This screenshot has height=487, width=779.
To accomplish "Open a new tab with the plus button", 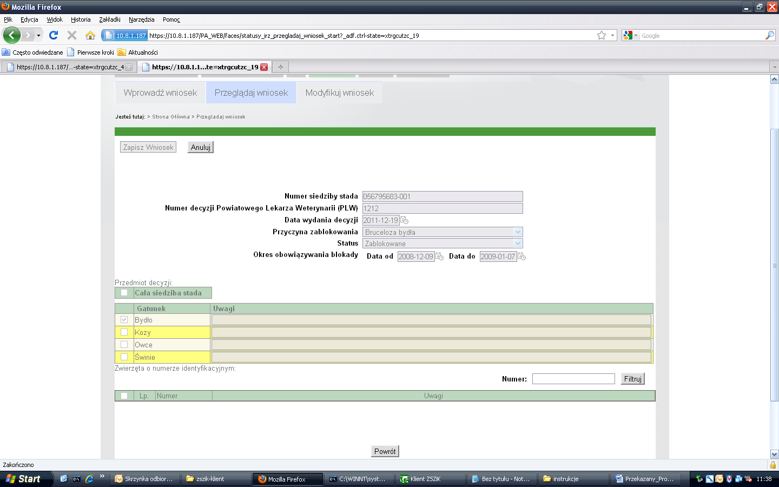I will point(280,67).
